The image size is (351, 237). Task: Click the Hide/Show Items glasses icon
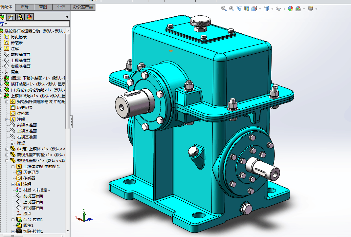(x=278, y=9)
